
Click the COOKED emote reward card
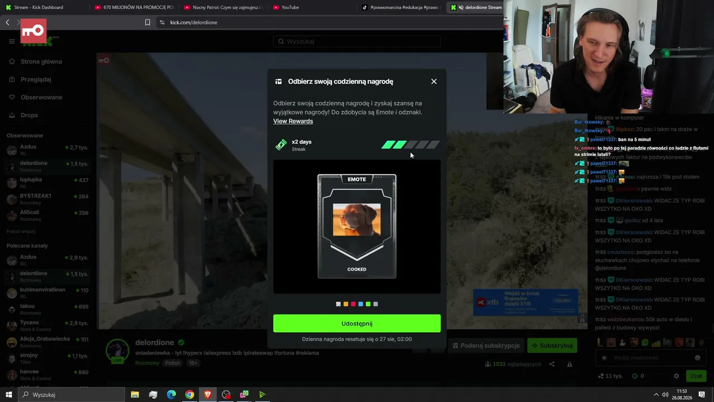[x=357, y=226]
